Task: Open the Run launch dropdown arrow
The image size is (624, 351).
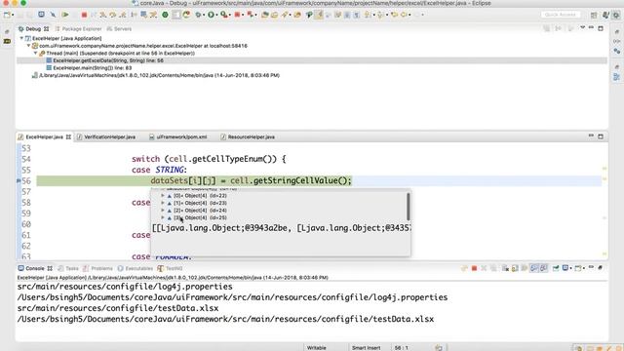Action: [216, 16]
